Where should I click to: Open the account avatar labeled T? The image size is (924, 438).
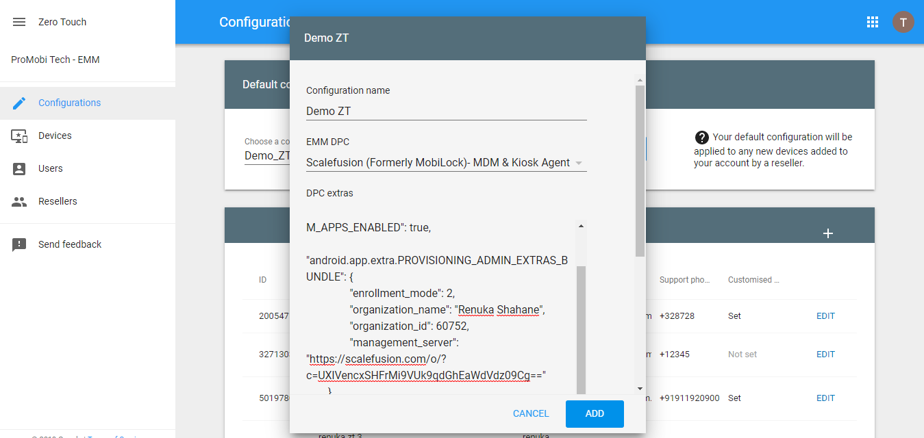click(903, 22)
